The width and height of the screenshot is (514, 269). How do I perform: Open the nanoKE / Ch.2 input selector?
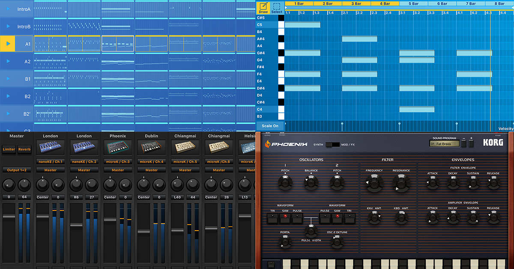[x=84, y=162]
